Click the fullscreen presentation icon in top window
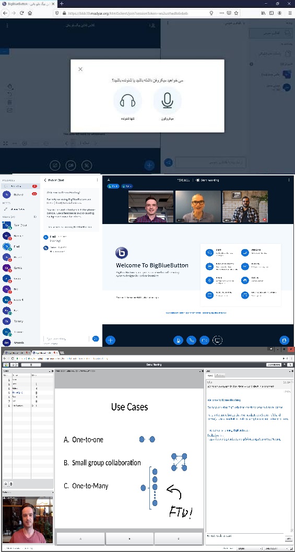This screenshot has width=295, height=552. pos(5,143)
